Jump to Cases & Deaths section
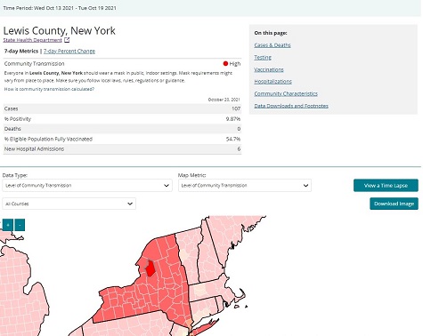 [273, 45]
